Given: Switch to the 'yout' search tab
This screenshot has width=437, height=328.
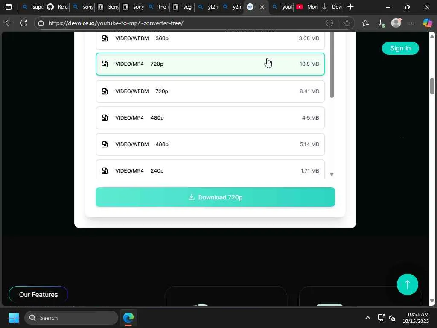Looking at the screenshot, I should (x=282, y=7).
